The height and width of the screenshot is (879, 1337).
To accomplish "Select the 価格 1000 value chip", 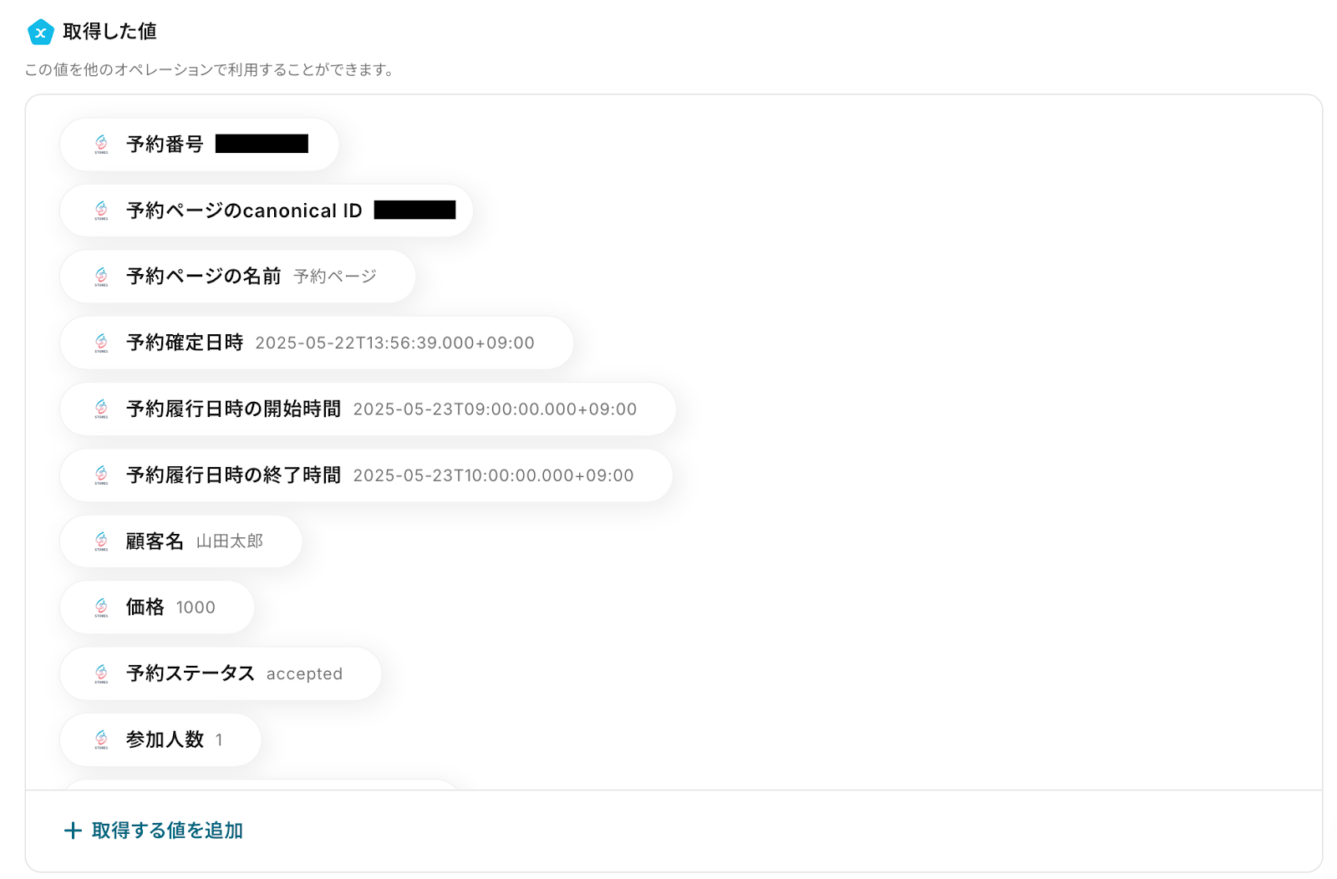I will click(157, 607).
